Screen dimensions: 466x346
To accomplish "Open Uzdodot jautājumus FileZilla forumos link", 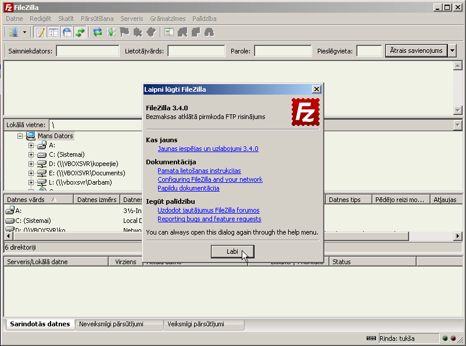I will 209,210.
